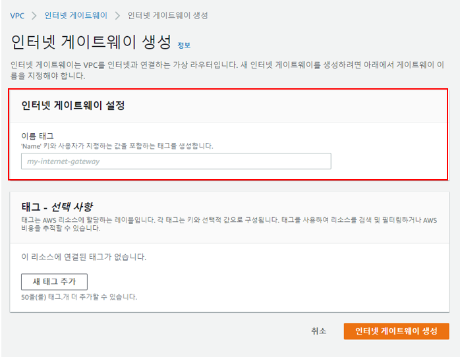Select the current breadcrumb 인터넷 게이트웨이 생성
460x357 pixels.
pyautogui.click(x=168, y=15)
